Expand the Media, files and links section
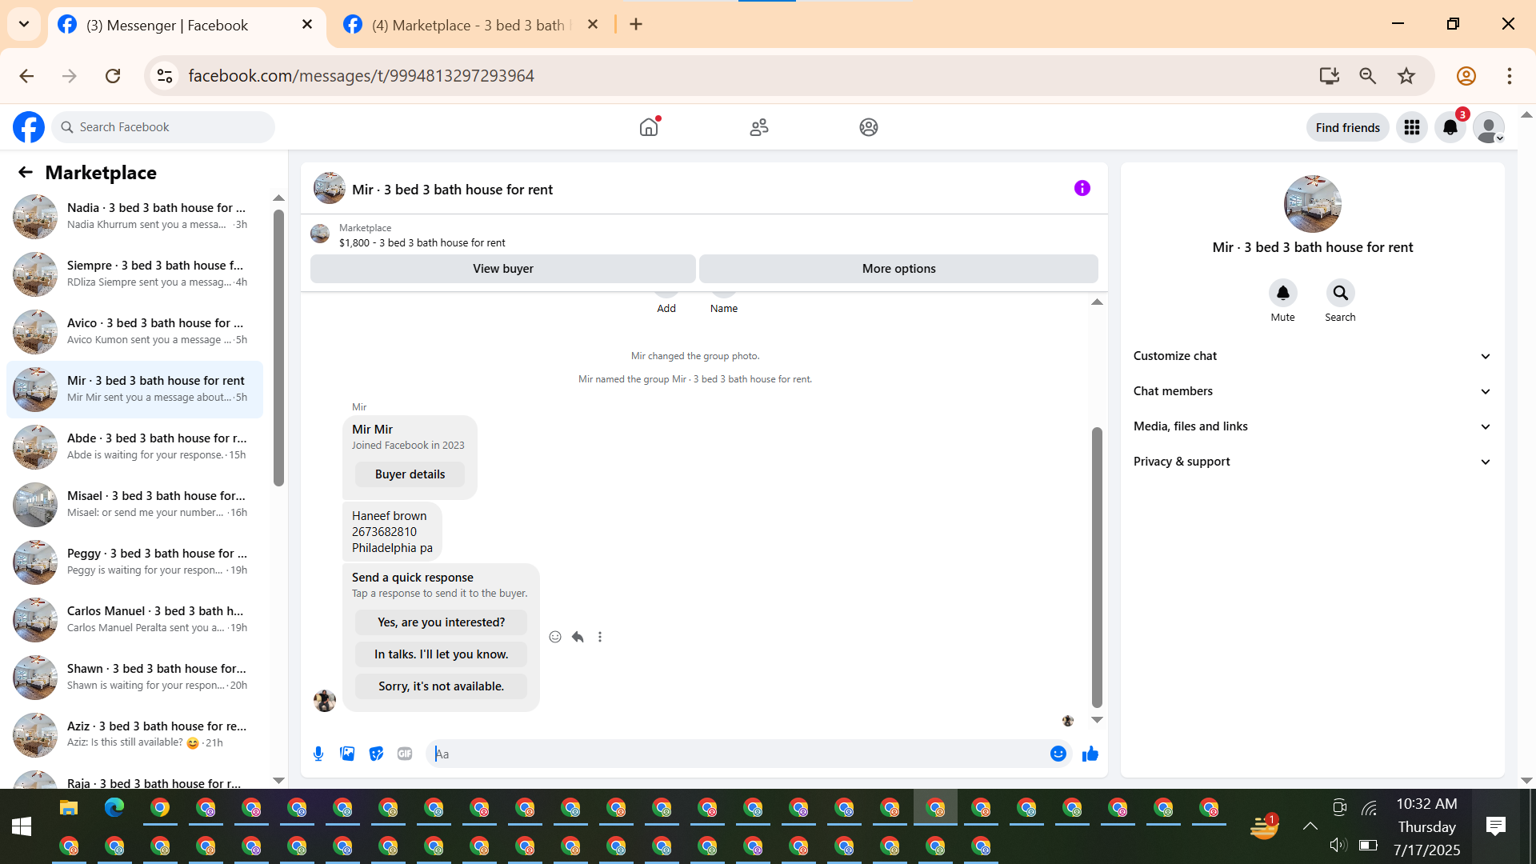 [x=1312, y=426]
